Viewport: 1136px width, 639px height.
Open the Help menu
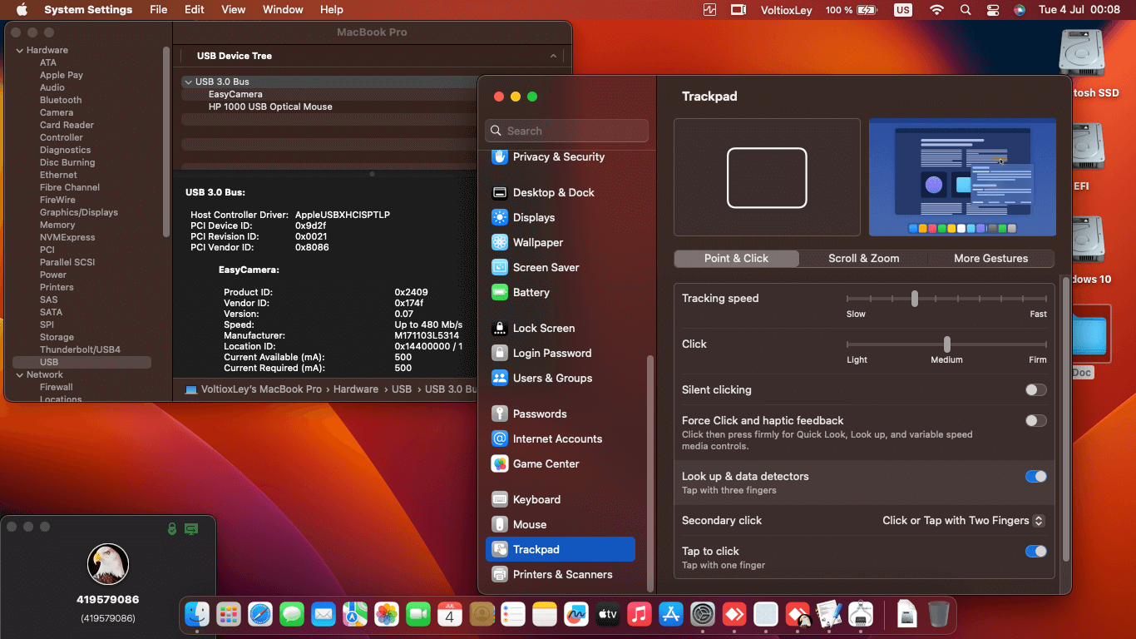point(331,10)
